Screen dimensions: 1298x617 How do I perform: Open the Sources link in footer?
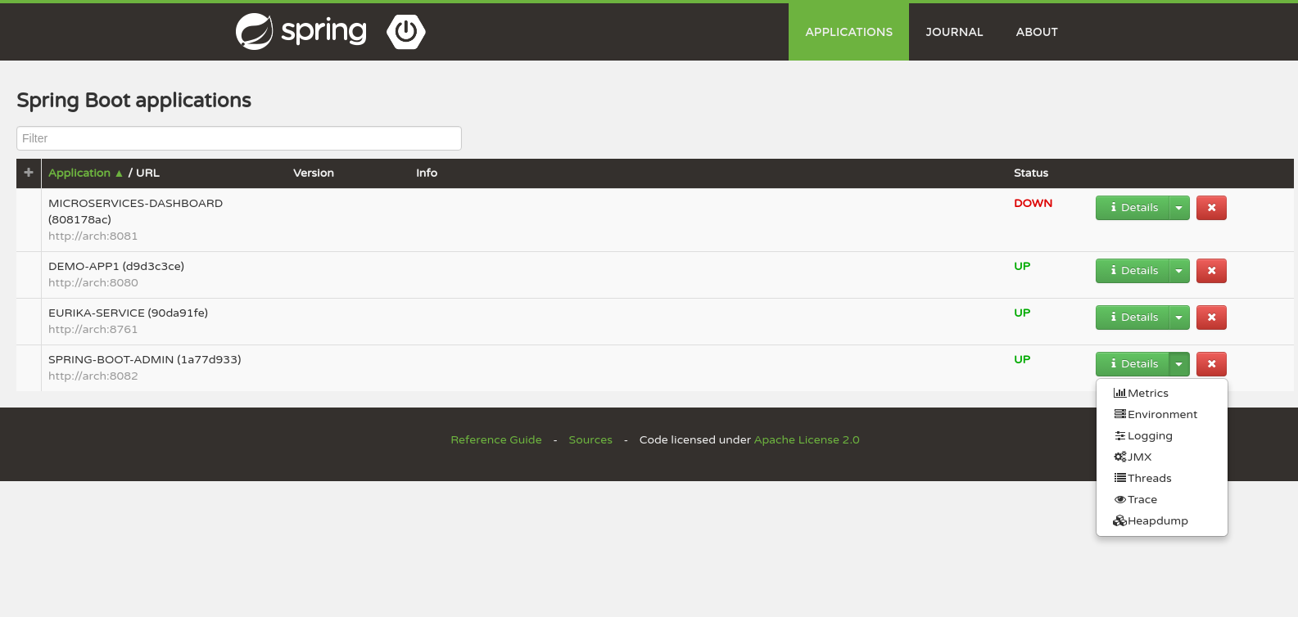coord(590,439)
